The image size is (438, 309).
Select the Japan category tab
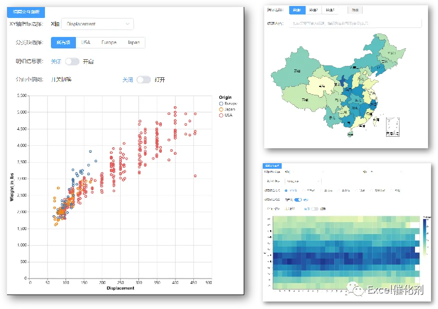[133, 42]
